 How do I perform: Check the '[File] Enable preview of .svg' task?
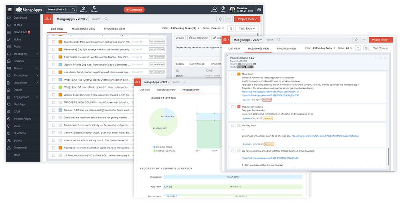[54, 57]
